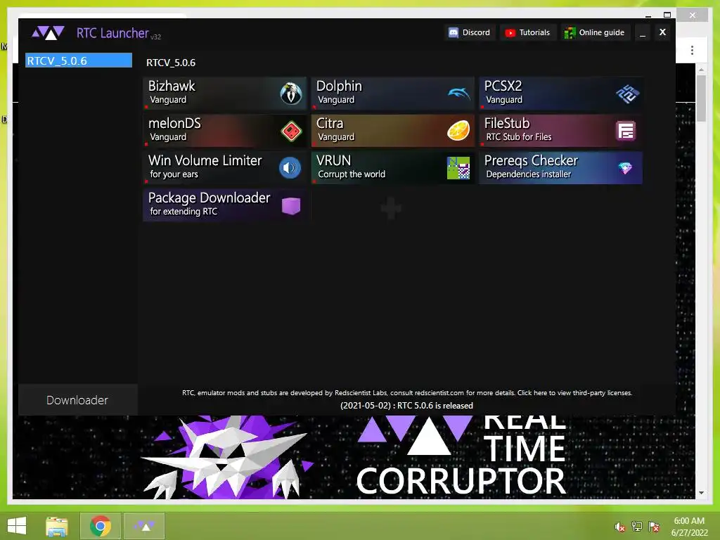This screenshot has width=720, height=540.
Task: Run Prereqs Checker Dependencies installer
Action: 560,167
